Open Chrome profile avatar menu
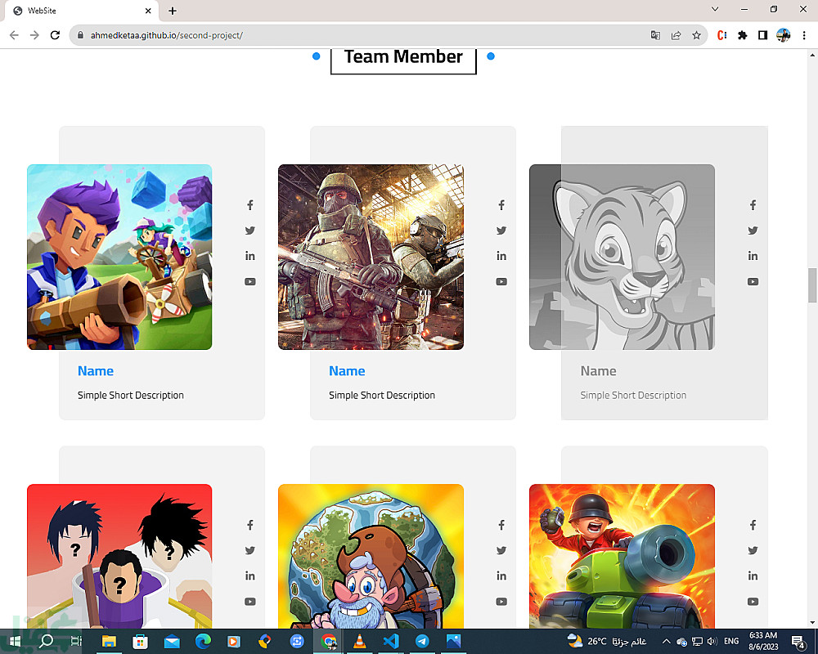Screen dimensions: 818x654 coord(783,35)
